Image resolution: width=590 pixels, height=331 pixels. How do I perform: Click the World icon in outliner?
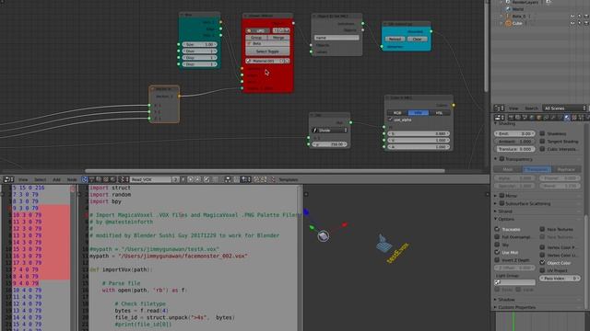508,9
